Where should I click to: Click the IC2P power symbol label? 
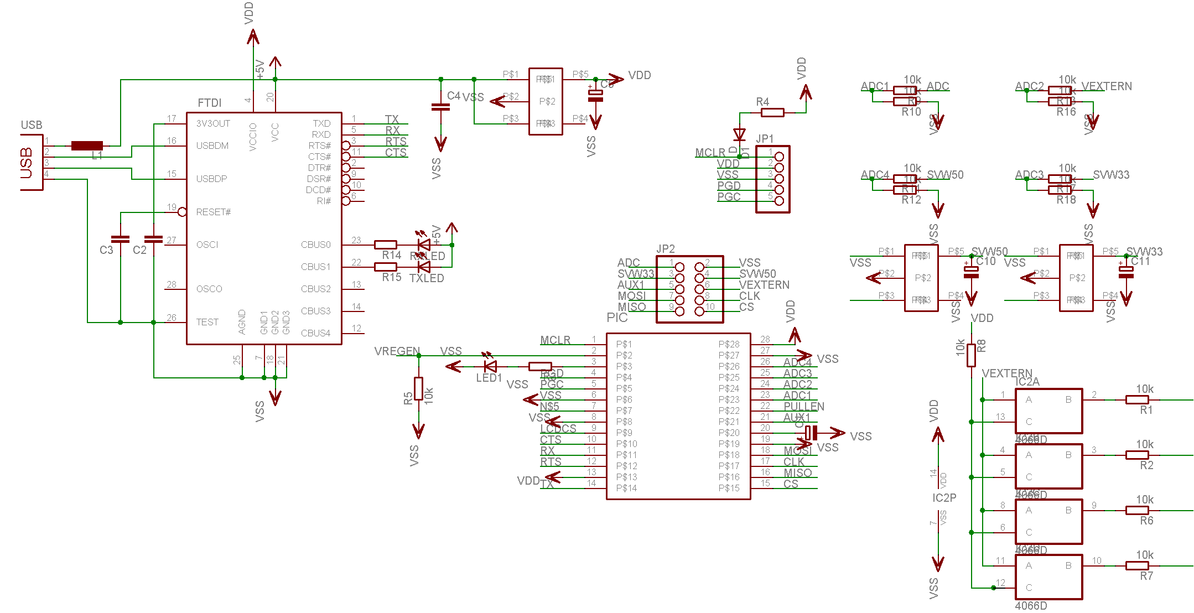[944, 498]
